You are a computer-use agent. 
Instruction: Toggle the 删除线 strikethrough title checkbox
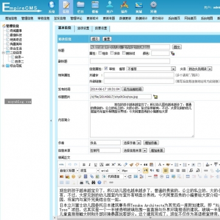[x=124, y=53]
